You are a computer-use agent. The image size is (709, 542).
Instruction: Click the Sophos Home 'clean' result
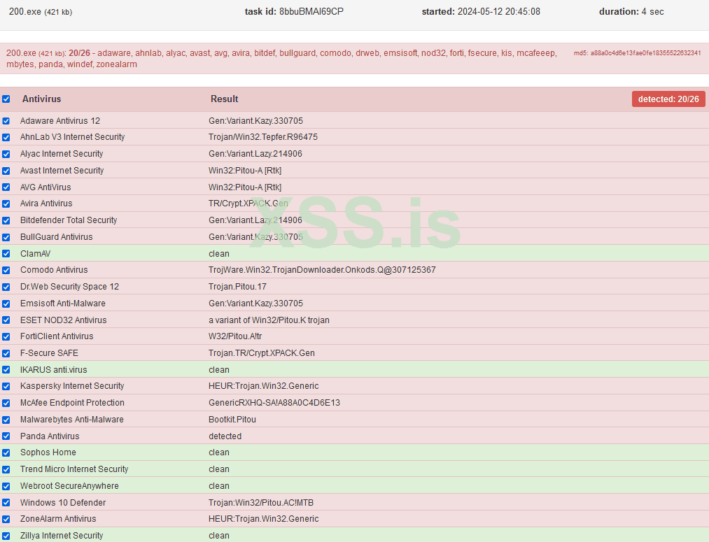point(219,452)
